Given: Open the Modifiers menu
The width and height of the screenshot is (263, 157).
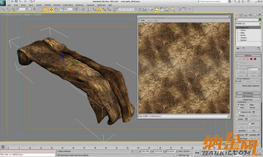Looking at the screenshot, I should point(48,5).
